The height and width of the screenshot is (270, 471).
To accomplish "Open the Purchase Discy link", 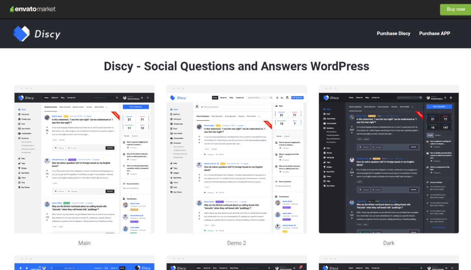I will click(394, 34).
